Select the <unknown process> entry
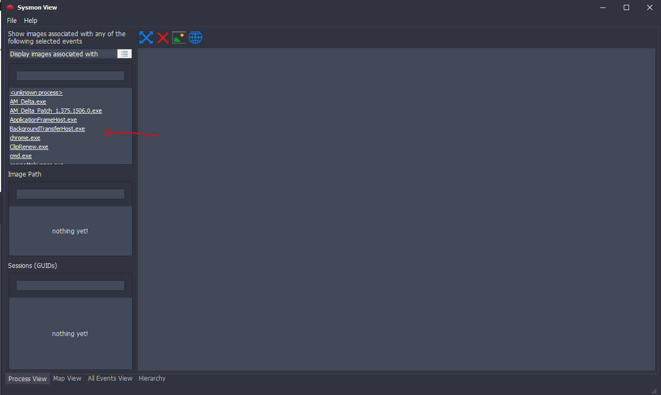Viewport: 661px width, 395px height. (x=36, y=93)
